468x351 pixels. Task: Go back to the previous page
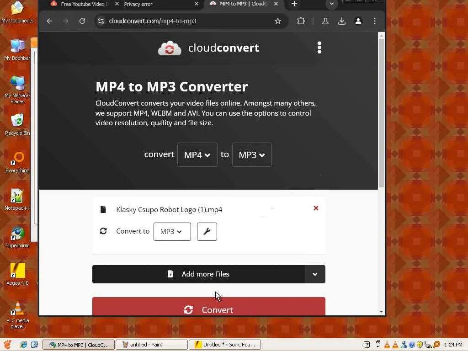49,21
